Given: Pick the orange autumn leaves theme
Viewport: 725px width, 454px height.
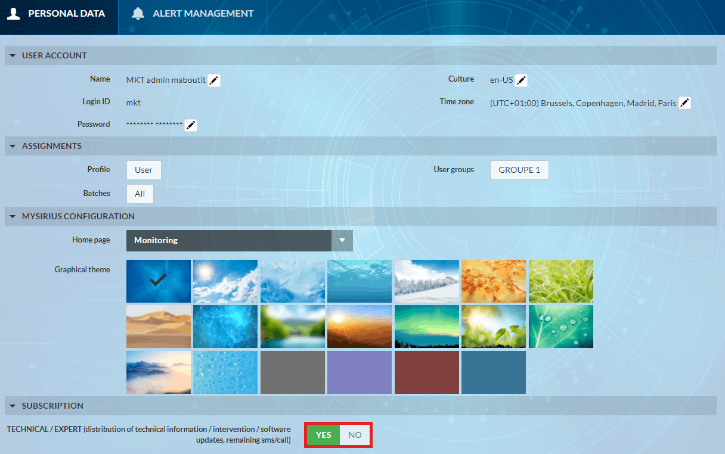Looking at the screenshot, I should (x=494, y=281).
